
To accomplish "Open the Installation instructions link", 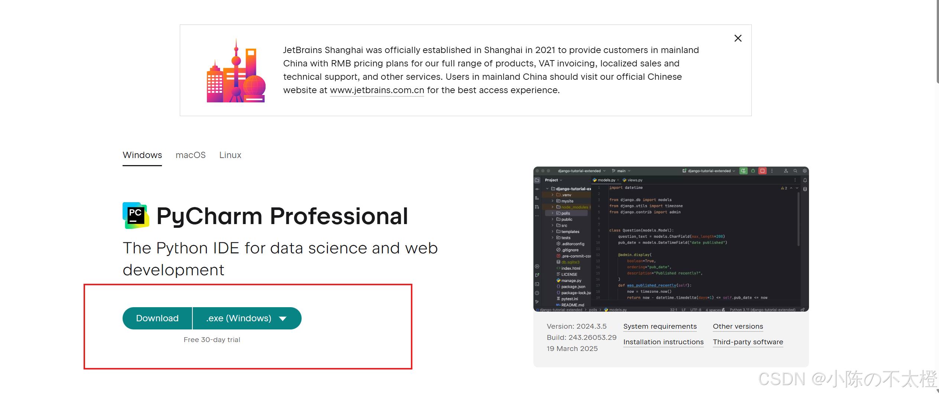I will point(663,342).
